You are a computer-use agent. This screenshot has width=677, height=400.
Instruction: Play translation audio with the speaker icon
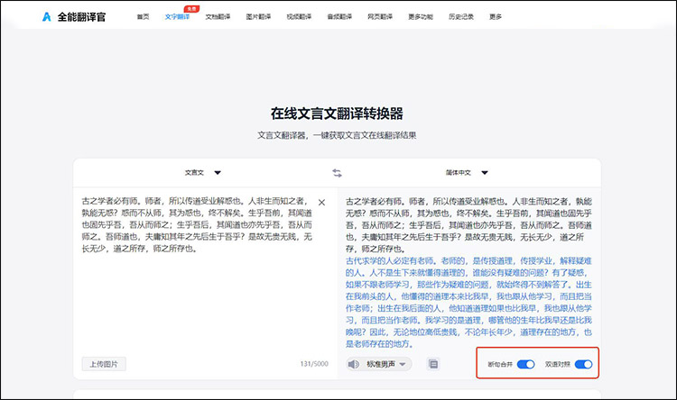tap(354, 364)
